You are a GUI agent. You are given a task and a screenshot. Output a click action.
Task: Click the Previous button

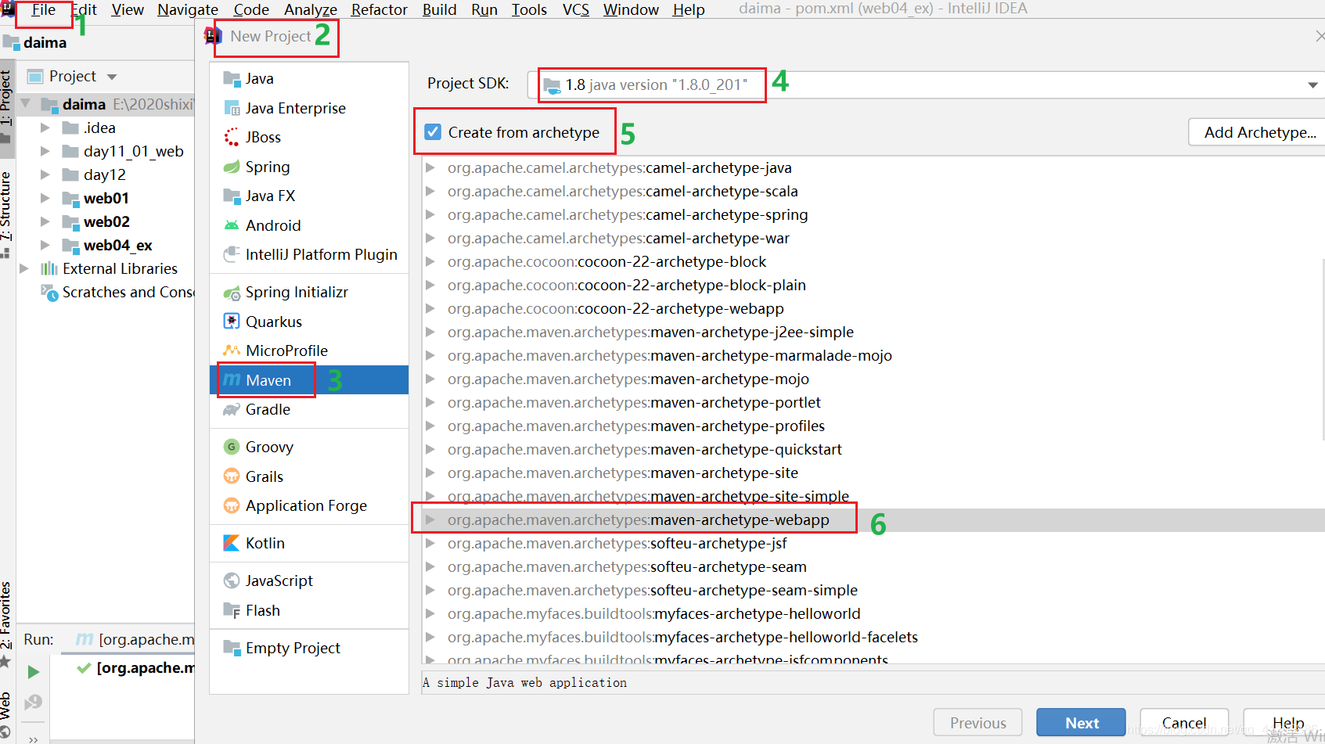pyautogui.click(x=978, y=723)
